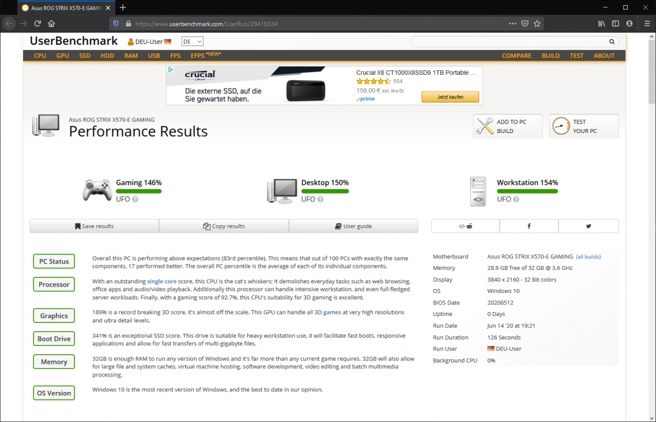Click the UserBenchmark search field
656x422 pixels.
(512, 41)
